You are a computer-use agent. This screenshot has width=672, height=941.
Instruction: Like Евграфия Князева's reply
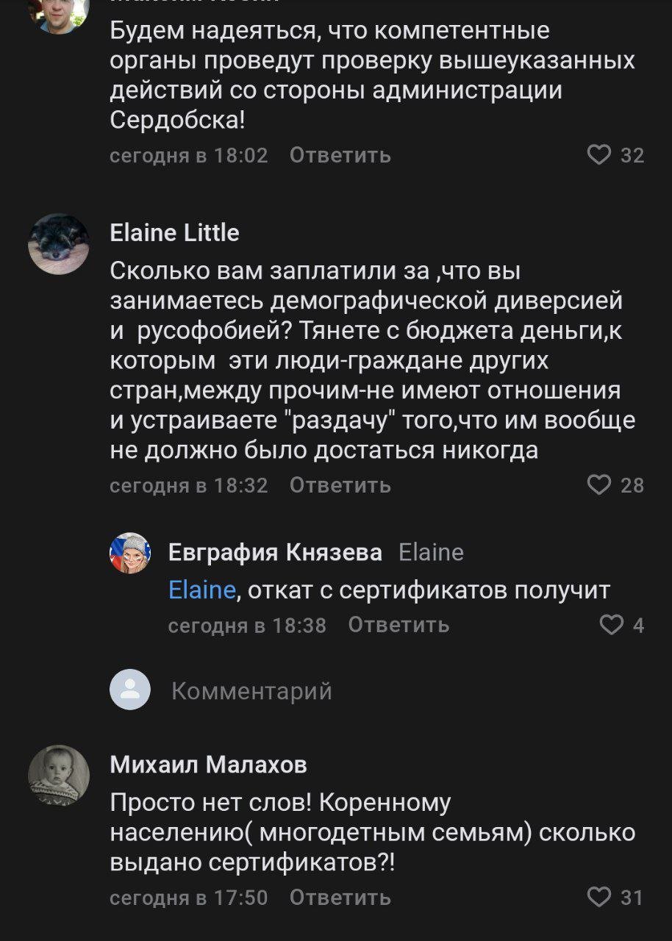(611, 625)
